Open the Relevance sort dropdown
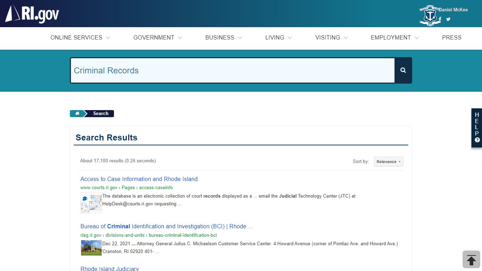482x271 pixels. [388, 162]
